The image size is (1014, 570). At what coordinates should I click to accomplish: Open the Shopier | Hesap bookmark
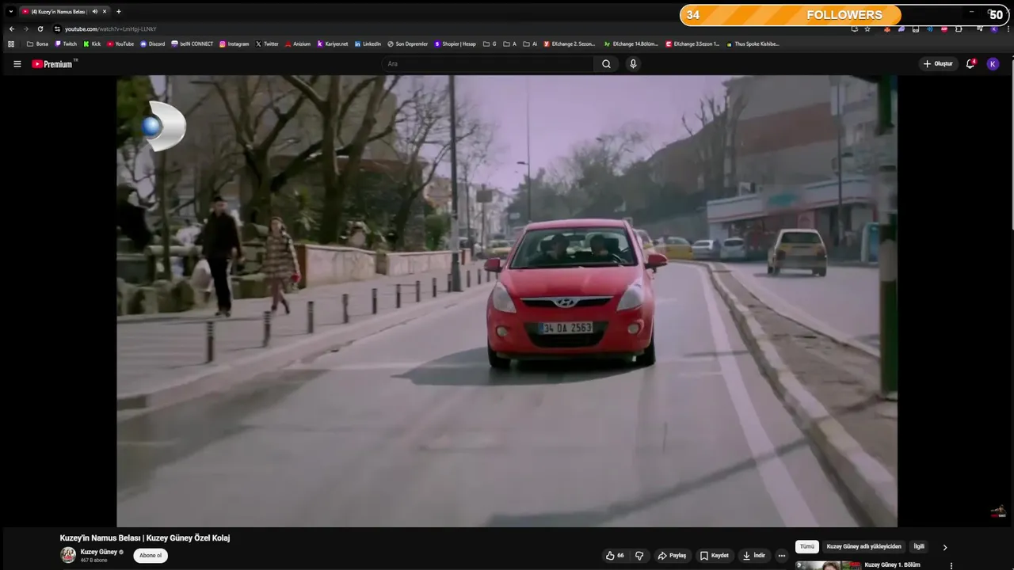click(455, 44)
